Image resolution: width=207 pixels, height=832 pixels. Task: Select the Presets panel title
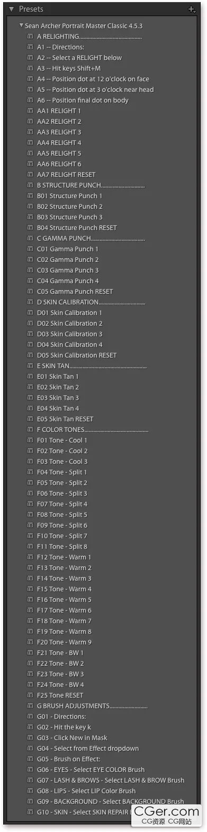tap(31, 9)
